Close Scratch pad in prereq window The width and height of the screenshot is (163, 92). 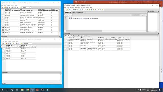click(61, 73)
